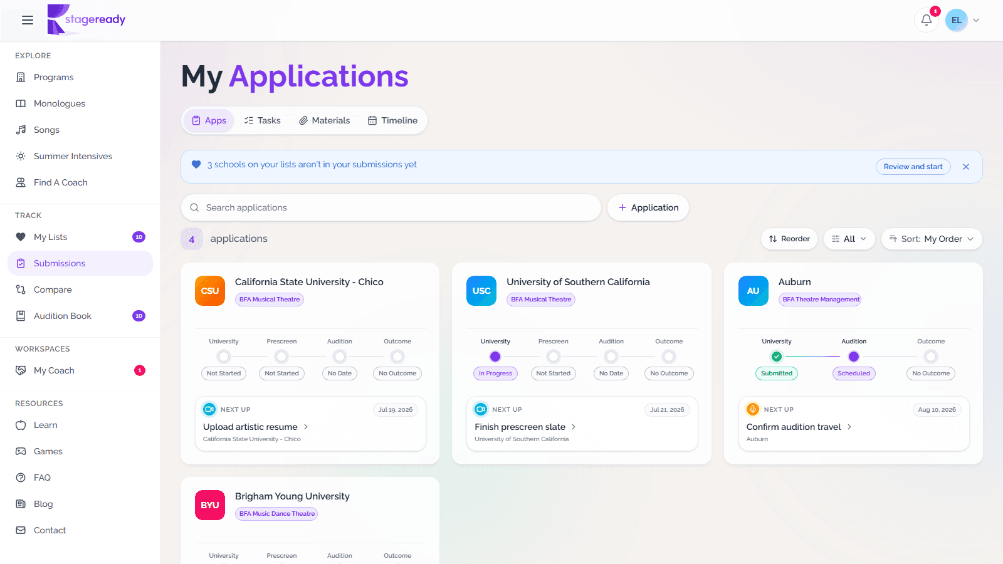Open Confirm audition travel task

tap(794, 427)
